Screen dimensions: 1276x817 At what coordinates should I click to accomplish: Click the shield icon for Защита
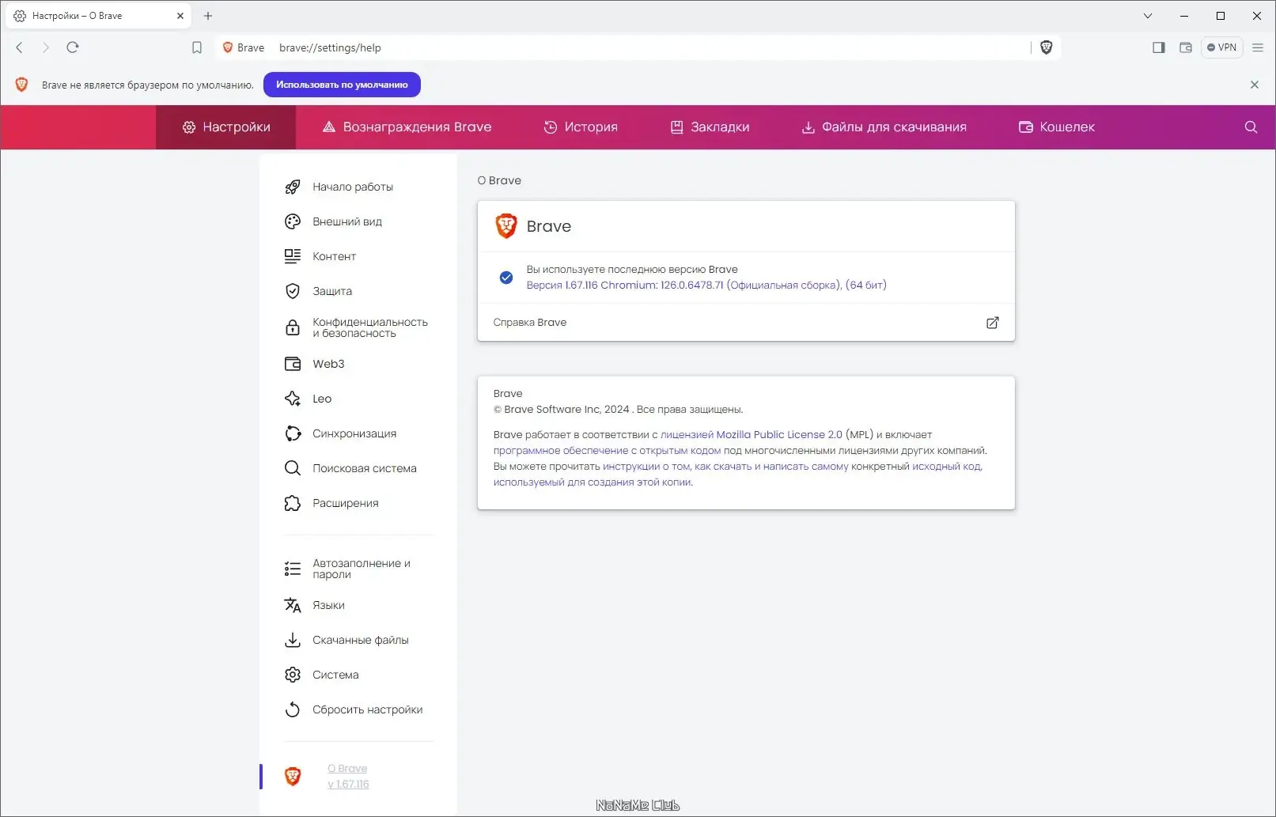point(293,291)
